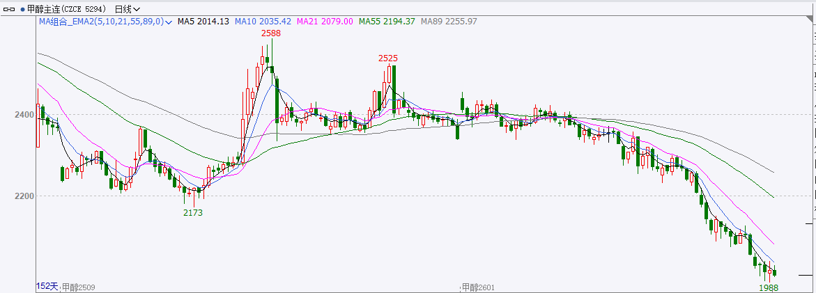Click the 2588 high price marker
Viewport: 816px width, 293px height.
271,33
